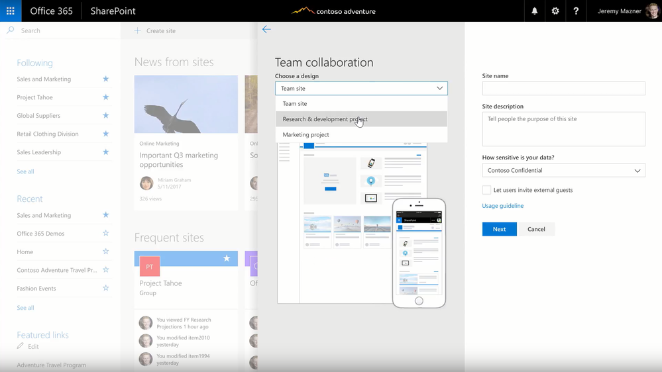Toggle Sales and Marketing star under Recent
Viewport: 662px width, 372px height.
tap(106, 214)
